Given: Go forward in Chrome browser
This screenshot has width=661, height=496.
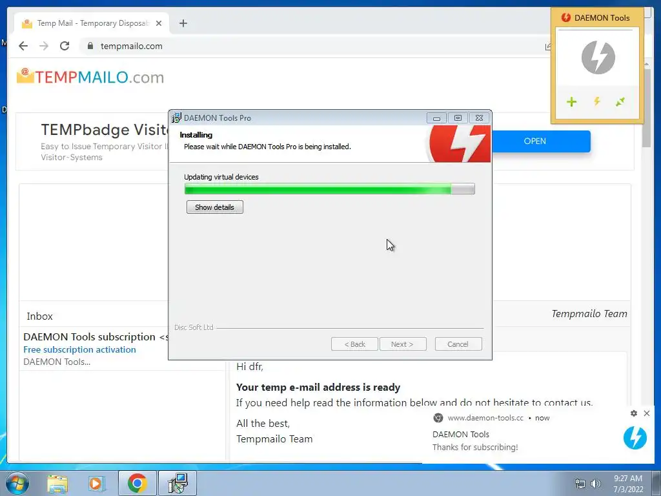Looking at the screenshot, I should click(x=44, y=46).
